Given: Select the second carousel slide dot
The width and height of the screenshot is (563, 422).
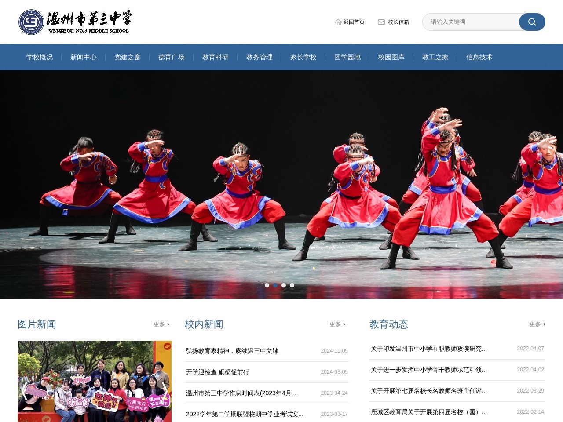Looking at the screenshot, I should click(275, 285).
